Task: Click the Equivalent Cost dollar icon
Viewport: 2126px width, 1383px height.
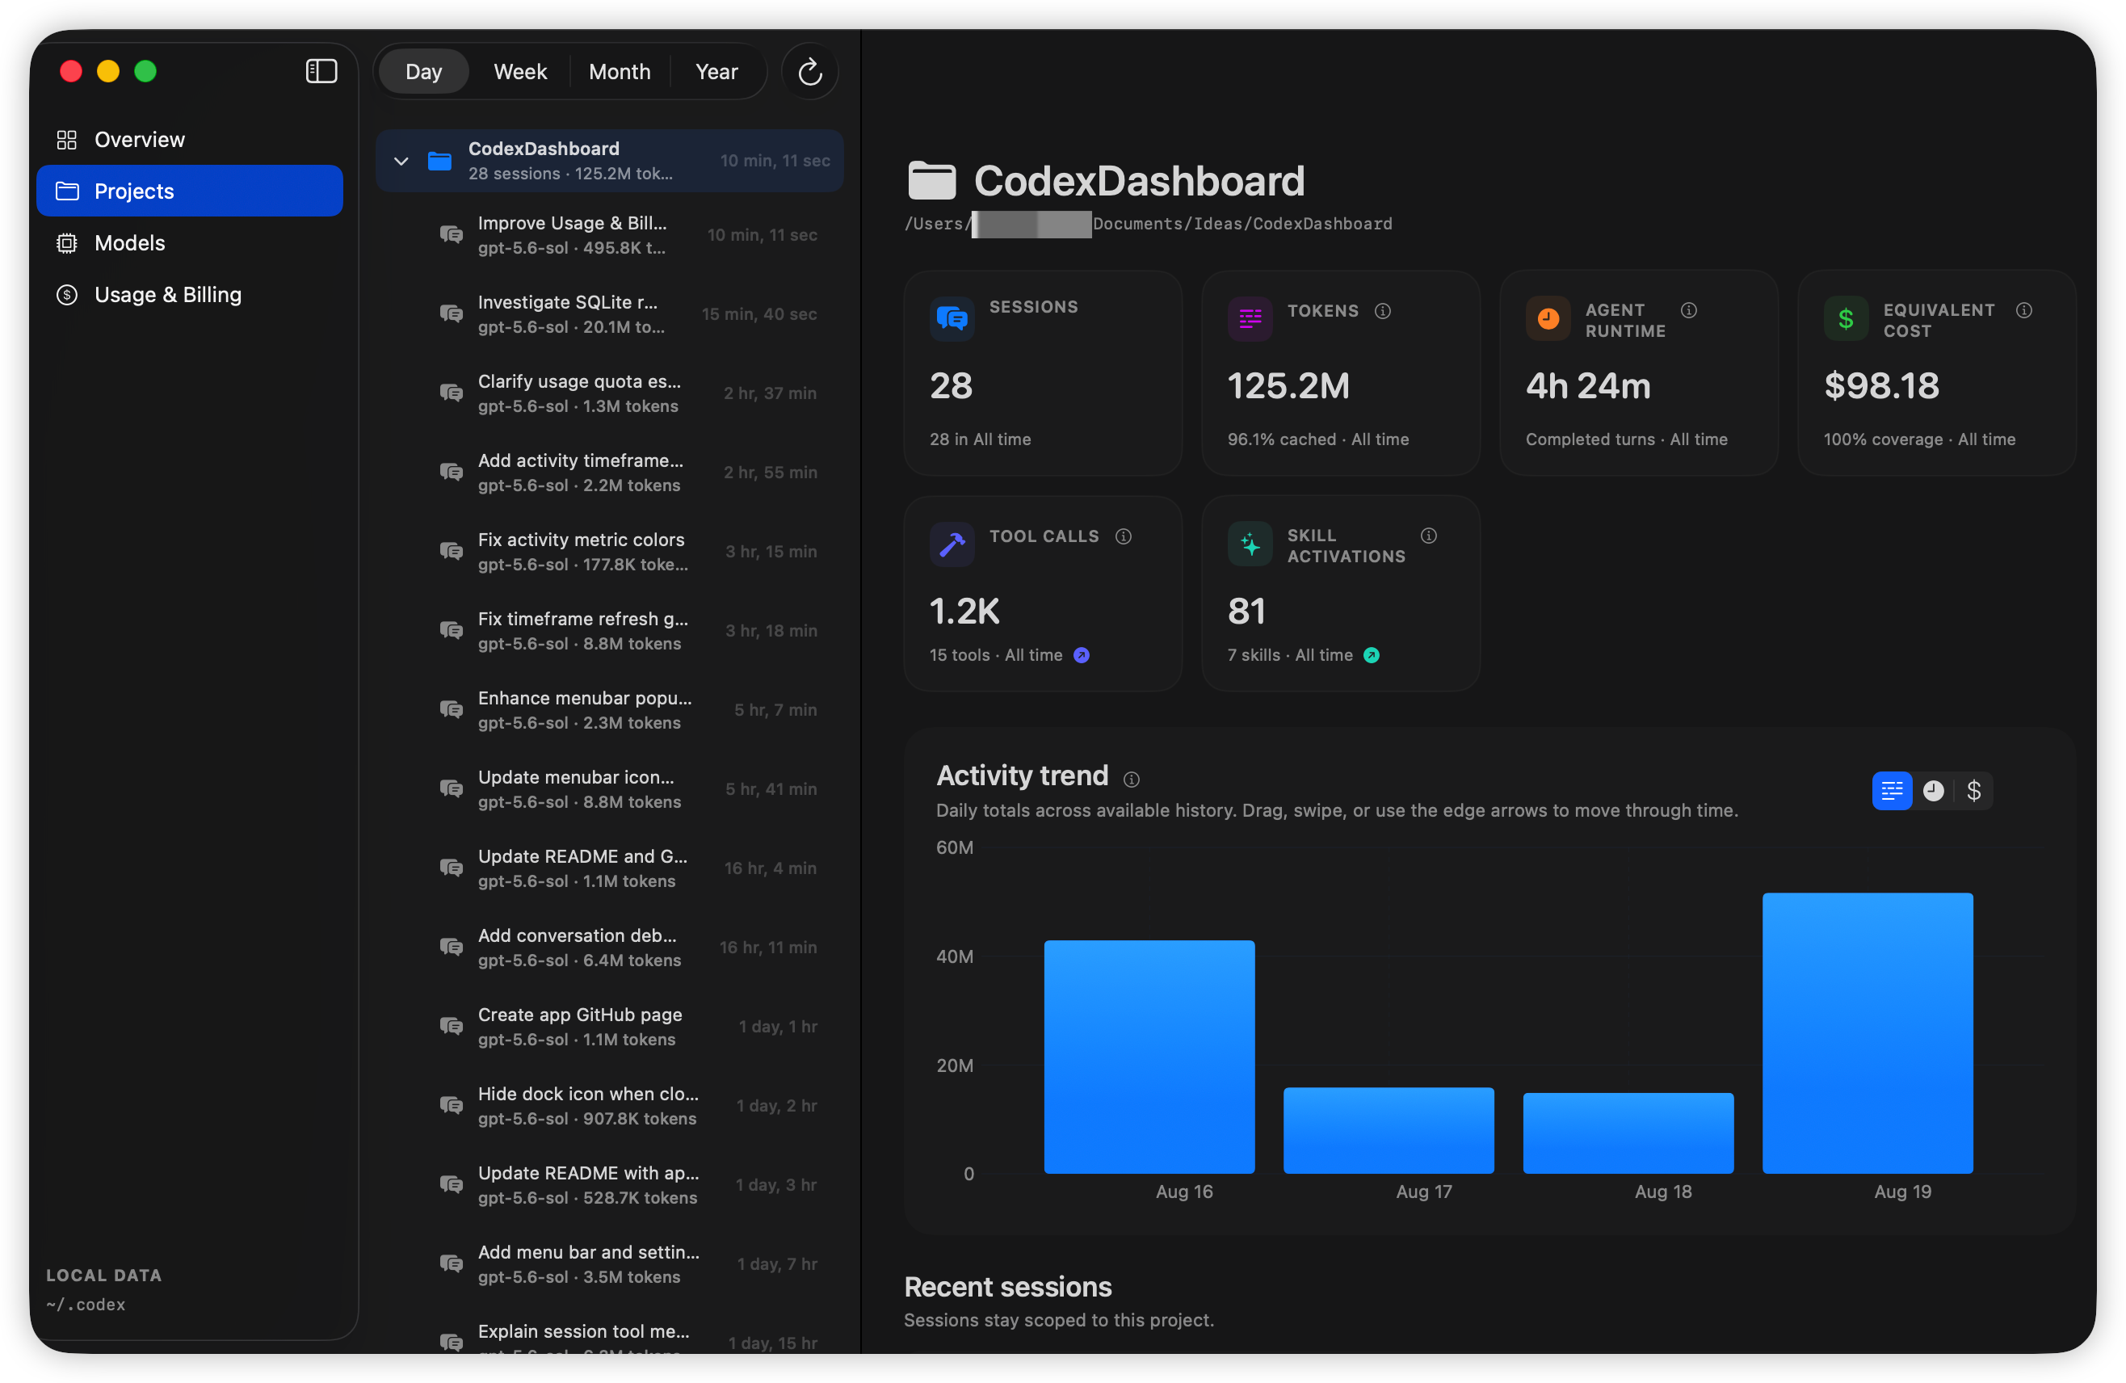Action: (1846, 319)
